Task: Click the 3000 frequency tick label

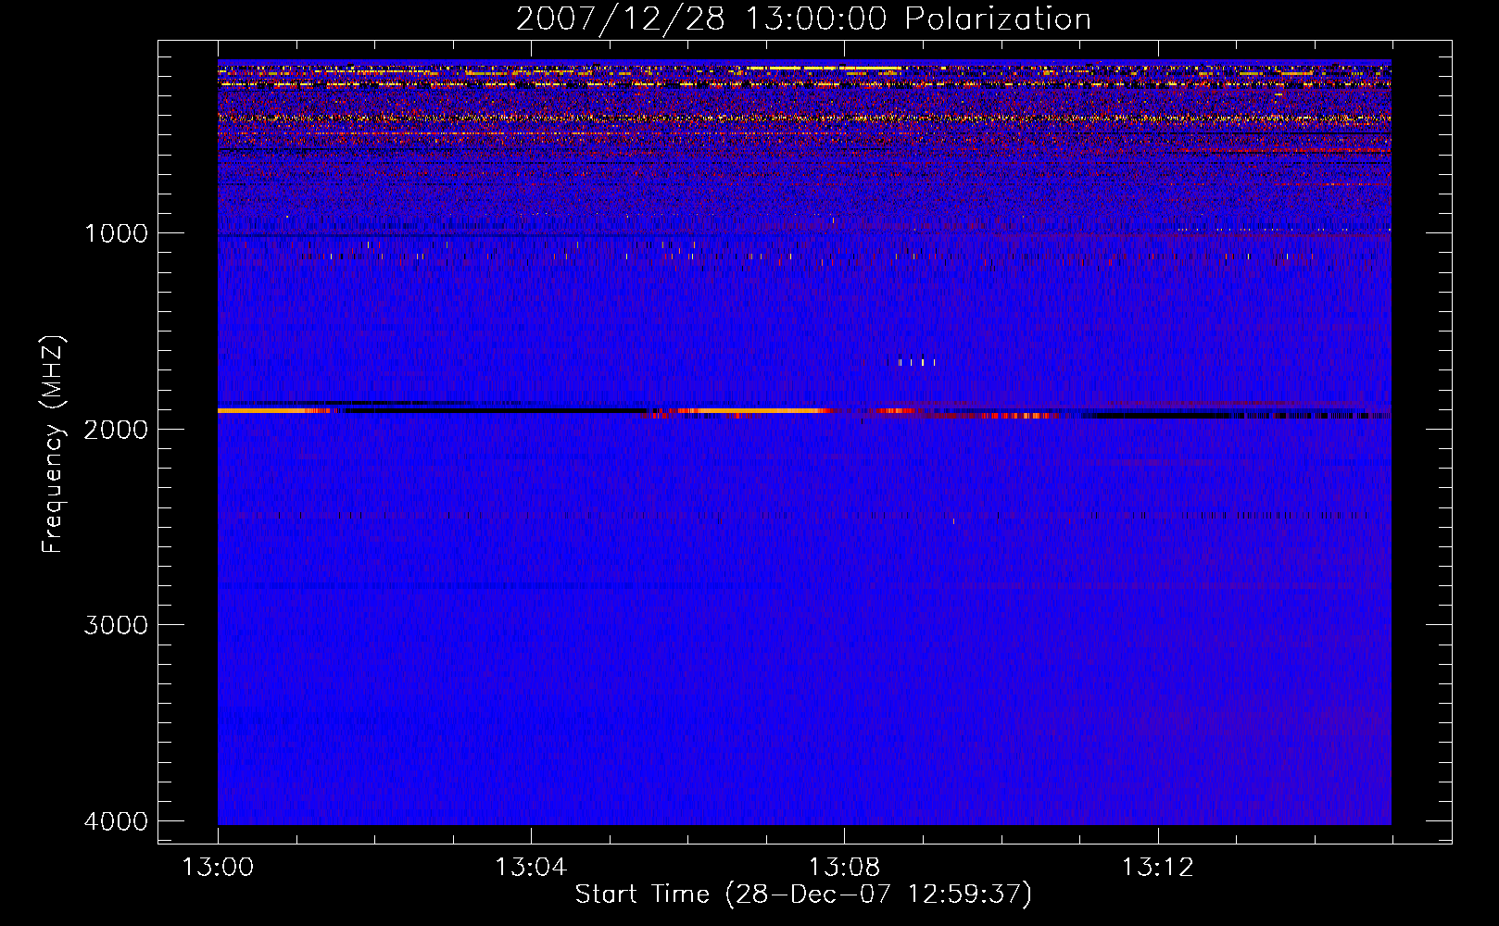Action: click(116, 625)
